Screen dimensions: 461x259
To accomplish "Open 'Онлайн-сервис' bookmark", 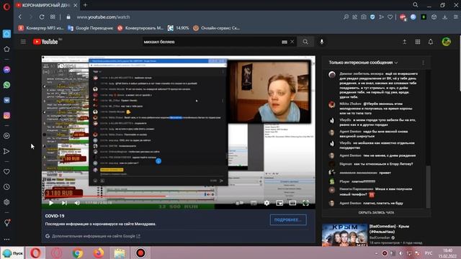I will [216, 28].
